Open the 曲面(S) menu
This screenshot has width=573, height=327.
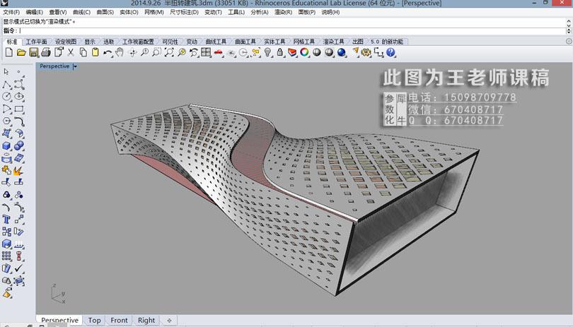[105, 12]
